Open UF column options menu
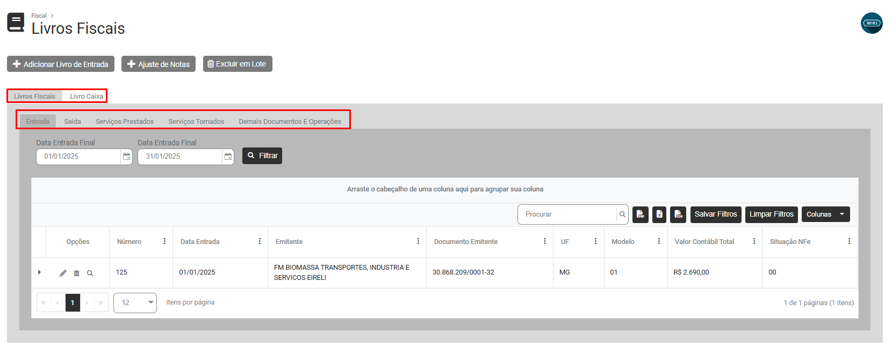This screenshot has width=892, height=348. point(595,241)
